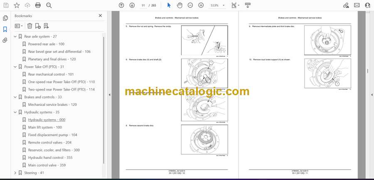Click bookmarks panel vertical scrollbar
Viewport: 374px width, 180px height.
(x=103, y=100)
